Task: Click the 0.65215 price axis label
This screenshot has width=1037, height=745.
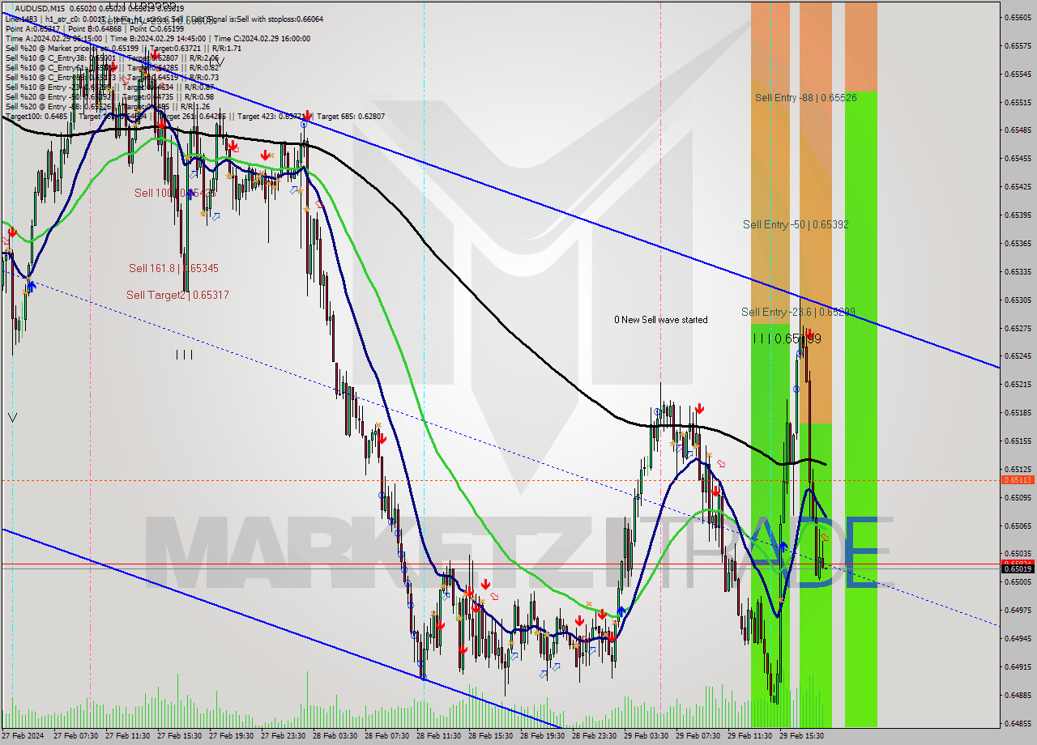Action: (x=1018, y=385)
